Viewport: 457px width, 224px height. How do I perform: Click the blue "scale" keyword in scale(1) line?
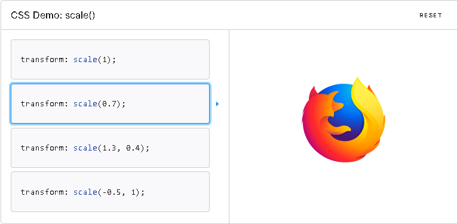pos(85,59)
